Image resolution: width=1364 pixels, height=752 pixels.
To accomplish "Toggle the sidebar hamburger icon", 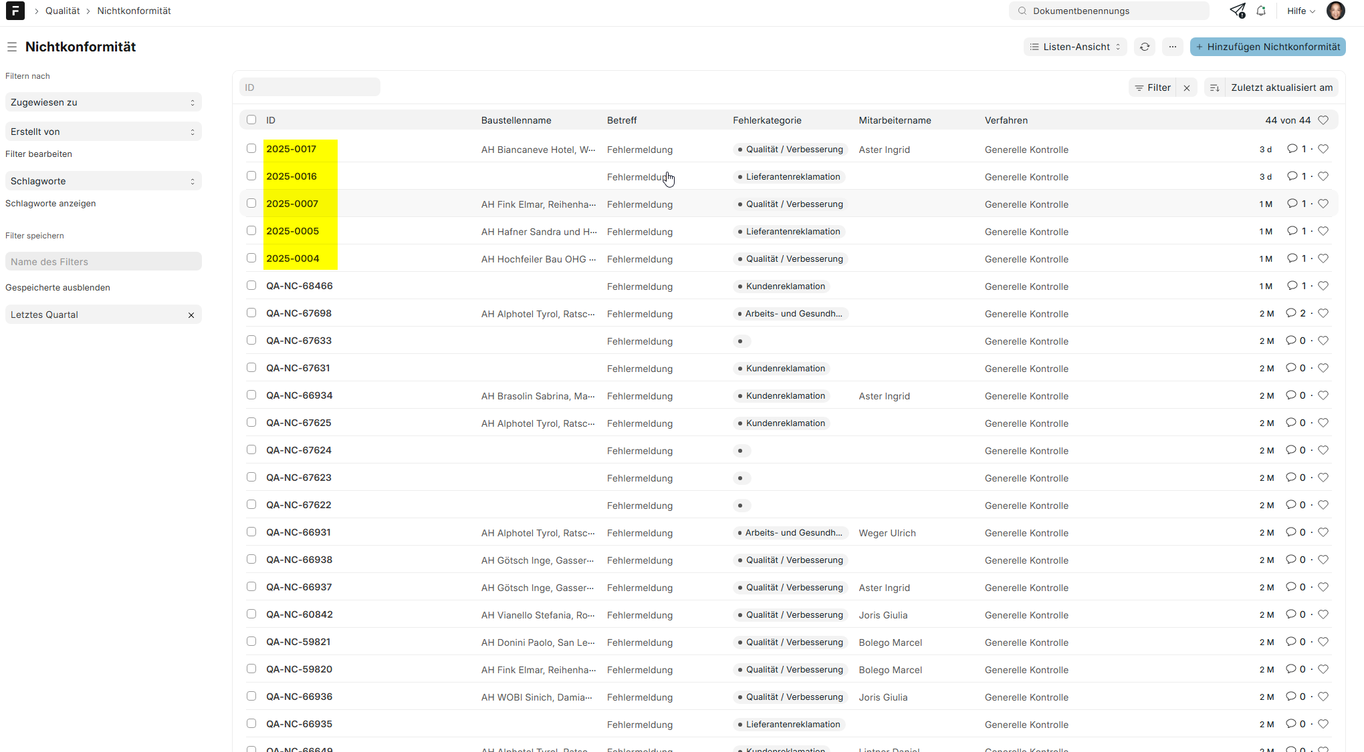I will 12,47.
